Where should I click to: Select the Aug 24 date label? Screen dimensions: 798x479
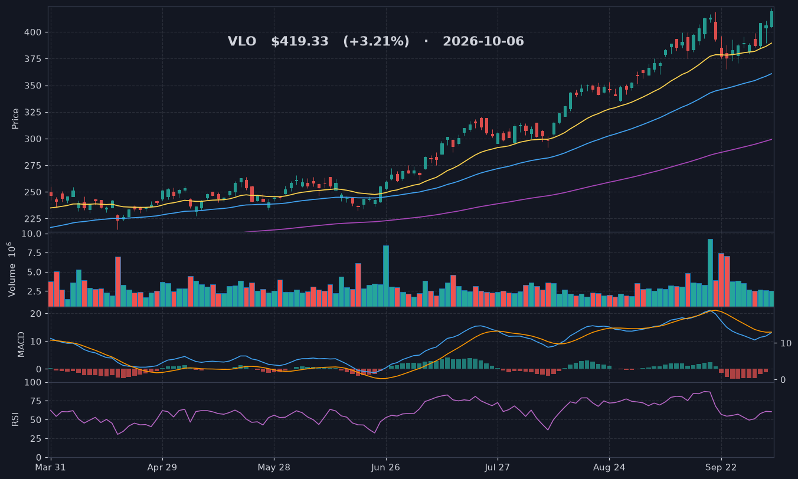[x=609, y=467]
